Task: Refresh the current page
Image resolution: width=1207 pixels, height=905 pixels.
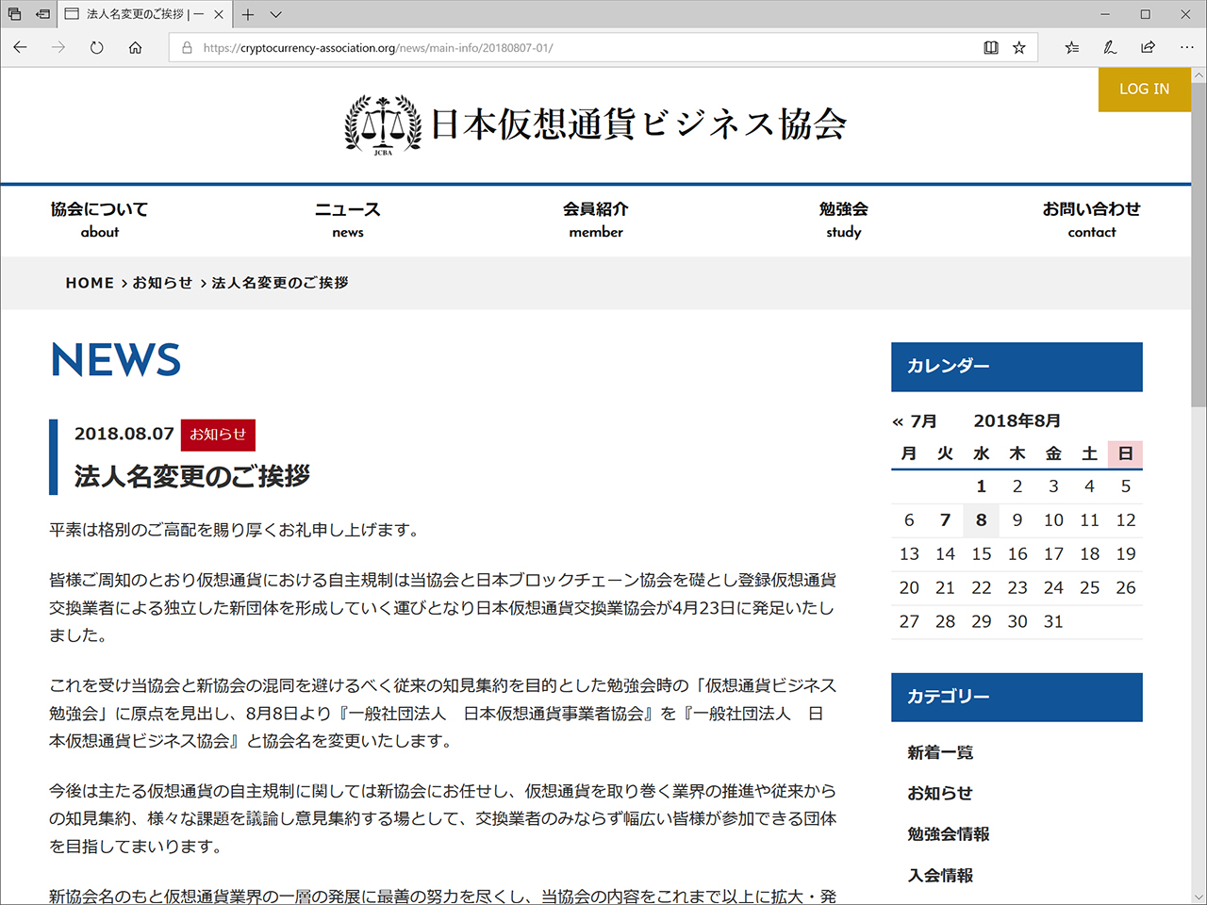Action: pos(96,47)
